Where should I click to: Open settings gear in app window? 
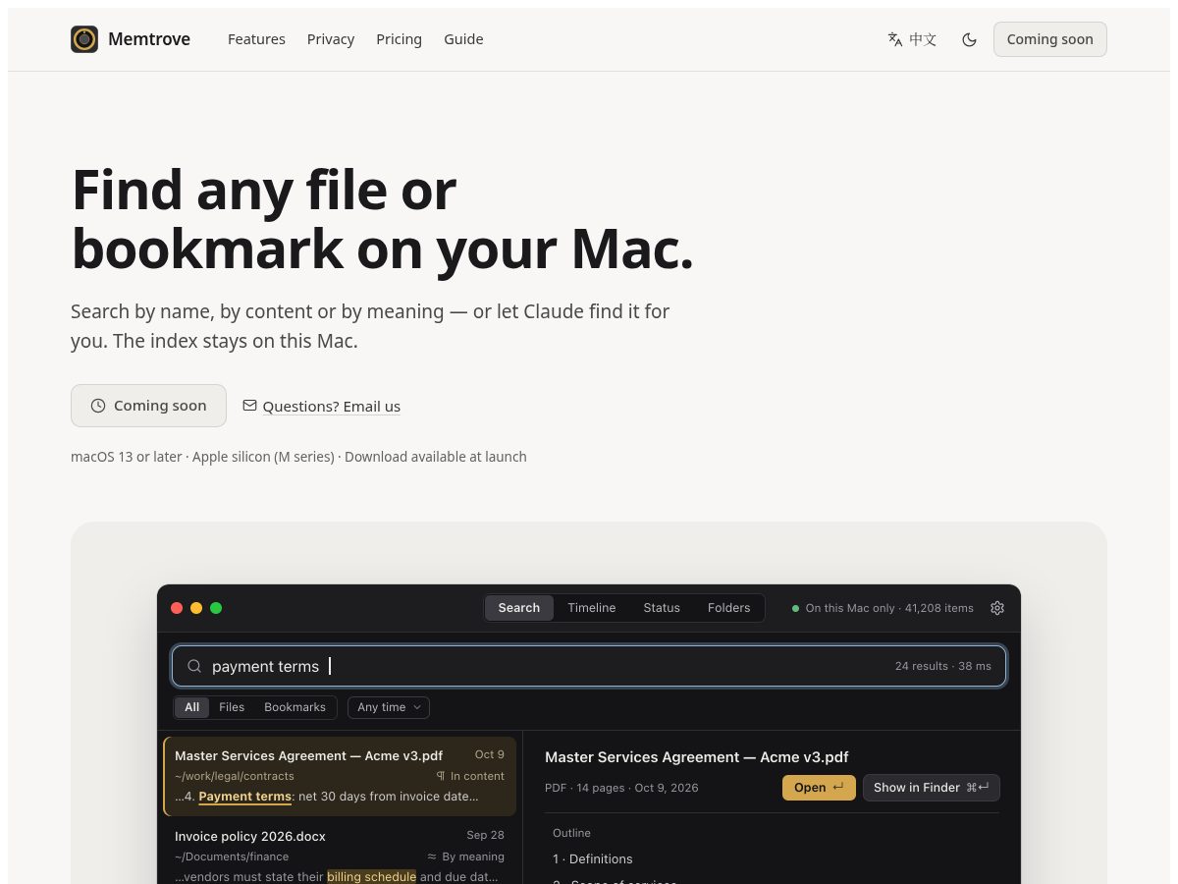point(997,608)
